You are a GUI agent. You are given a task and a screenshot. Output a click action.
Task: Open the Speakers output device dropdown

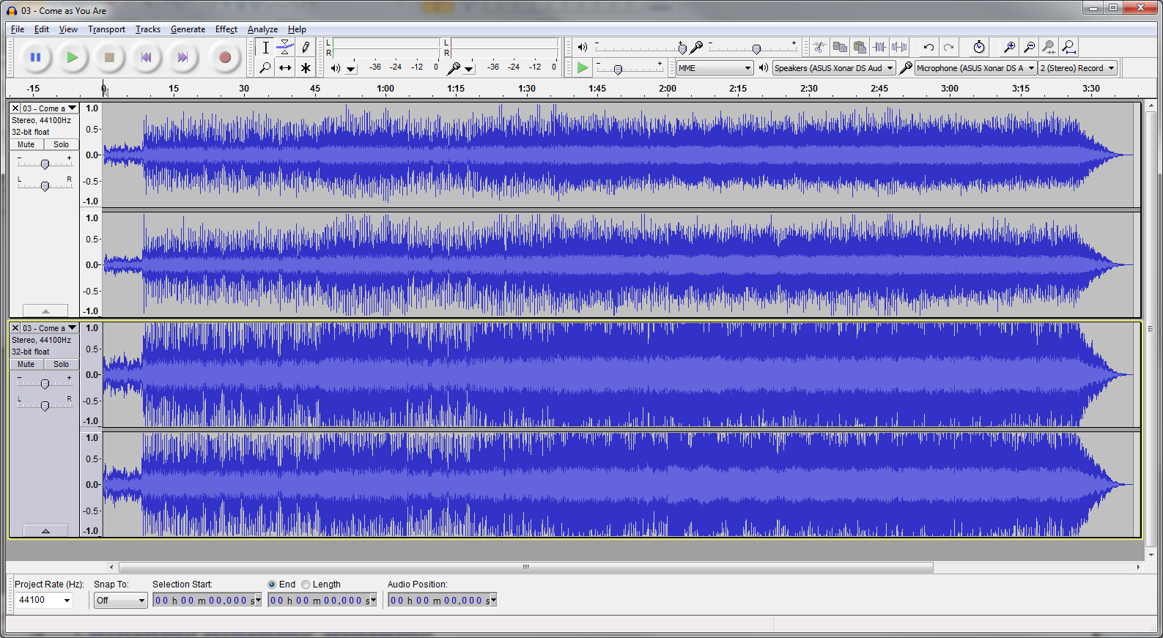pyautogui.click(x=834, y=68)
